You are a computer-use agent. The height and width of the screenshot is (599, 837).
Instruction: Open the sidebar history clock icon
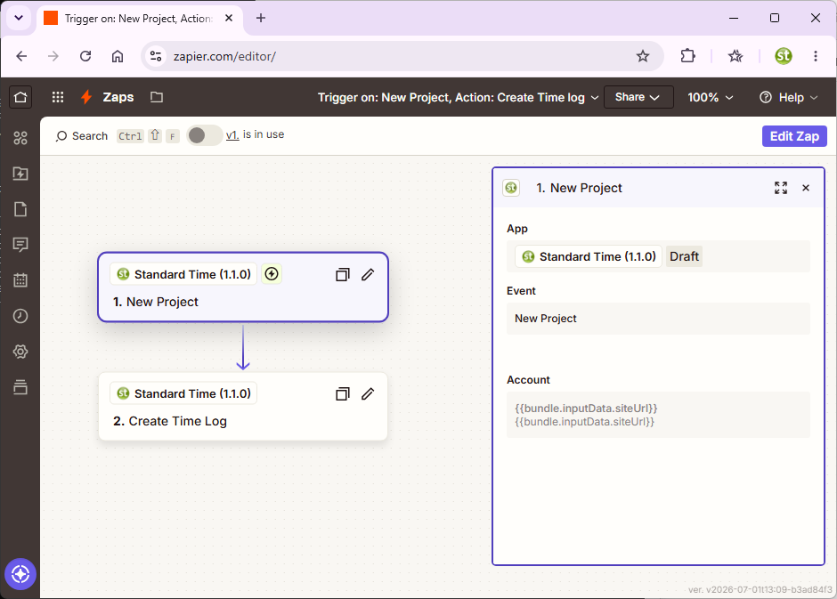[20, 316]
